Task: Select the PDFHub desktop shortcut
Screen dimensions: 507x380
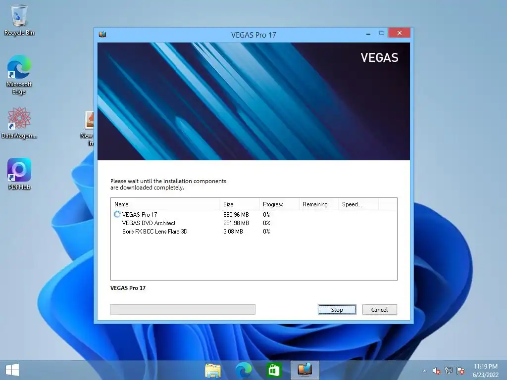Action: tap(19, 174)
